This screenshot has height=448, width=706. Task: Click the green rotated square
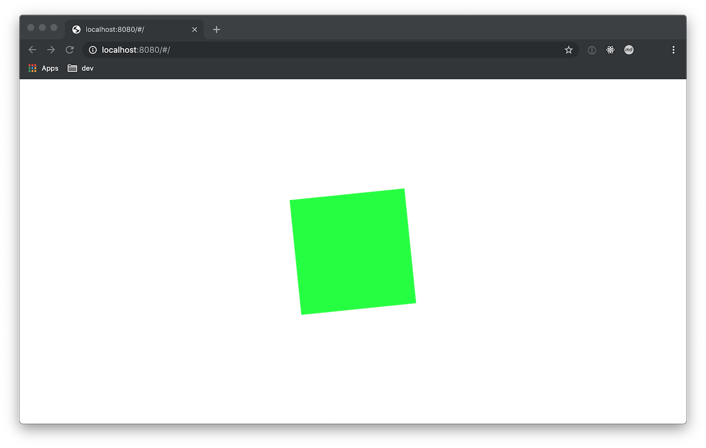[x=353, y=251]
